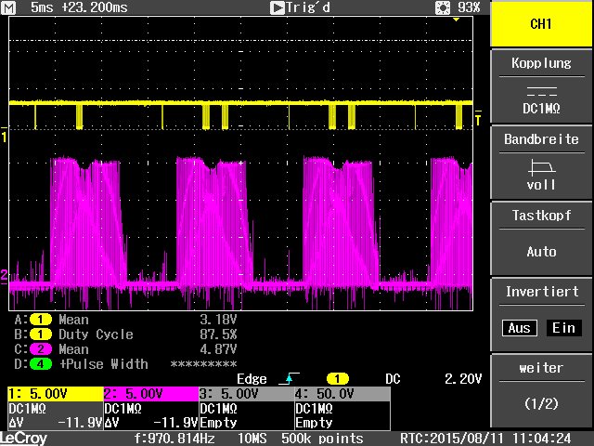Click the brightness 93% indicator icon

click(443, 7)
